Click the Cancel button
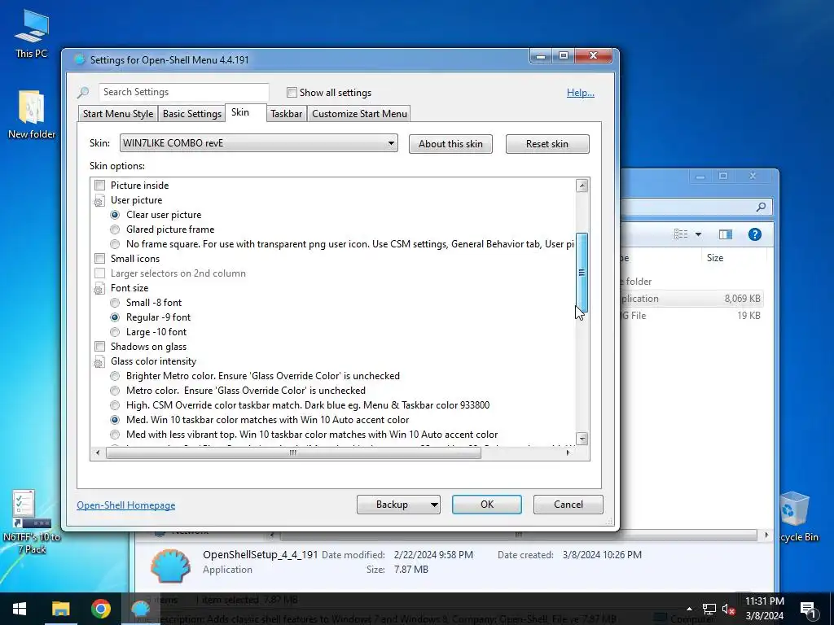The height and width of the screenshot is (625, 834). click(568, 505)
